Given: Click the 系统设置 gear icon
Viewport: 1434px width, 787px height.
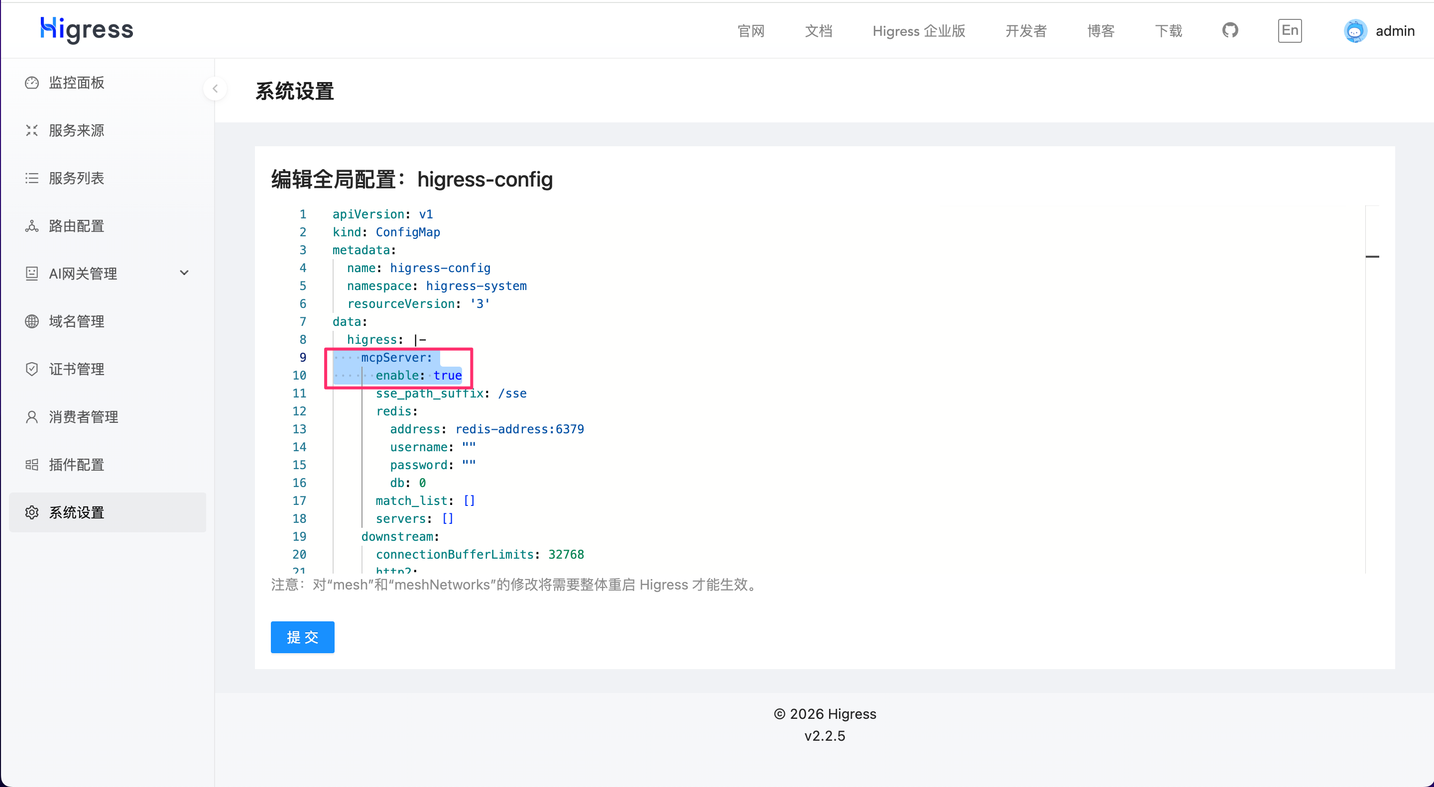Looking at the screenshot, I should [32, 513].
